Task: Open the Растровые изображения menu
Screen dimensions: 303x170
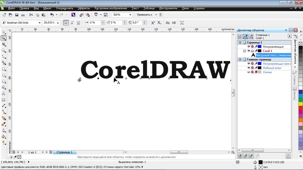Action: click(110, 8)
